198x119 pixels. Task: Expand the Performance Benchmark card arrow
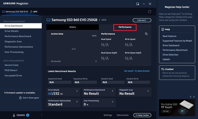click(112, 91)
